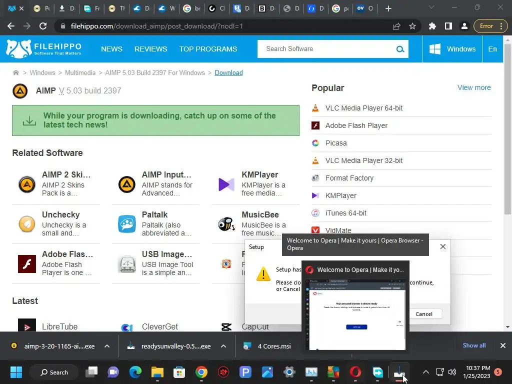512x384 pixels.
Task: Open Chrome Error menu button
Action: click(x=491, y=26)
